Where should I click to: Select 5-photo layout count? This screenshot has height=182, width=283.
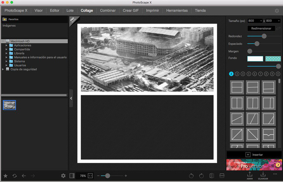[249, 74]
